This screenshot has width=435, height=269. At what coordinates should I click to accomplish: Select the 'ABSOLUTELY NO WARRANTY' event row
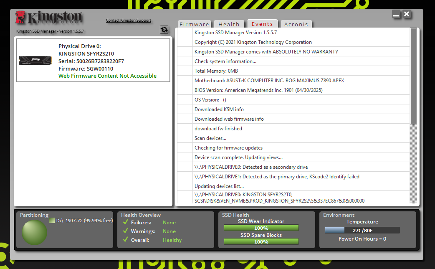(293, 52)
